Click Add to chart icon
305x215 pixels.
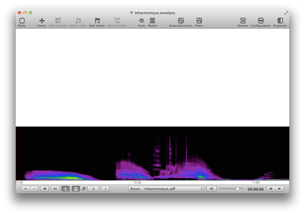[x=78, y=21]
